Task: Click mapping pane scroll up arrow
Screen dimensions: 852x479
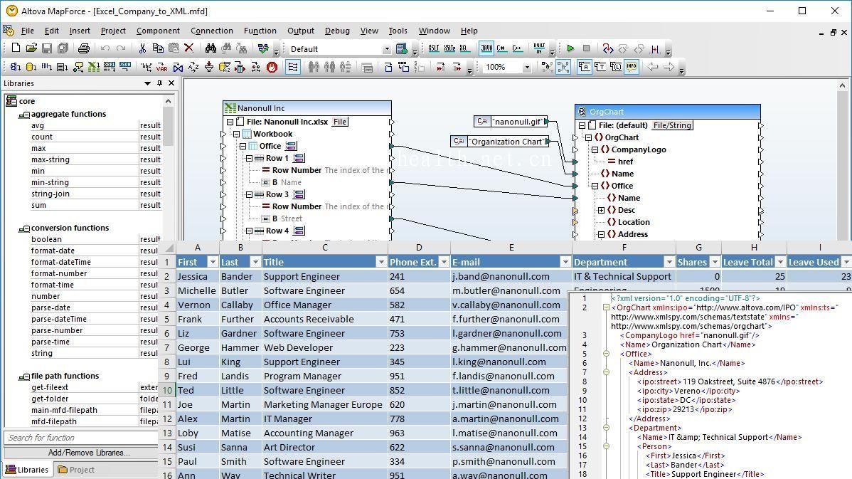Action: [x=842, y=85]
